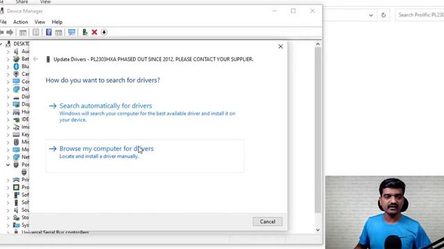Click the System devices folder icon
444x249 pixels.
(16, 225)
